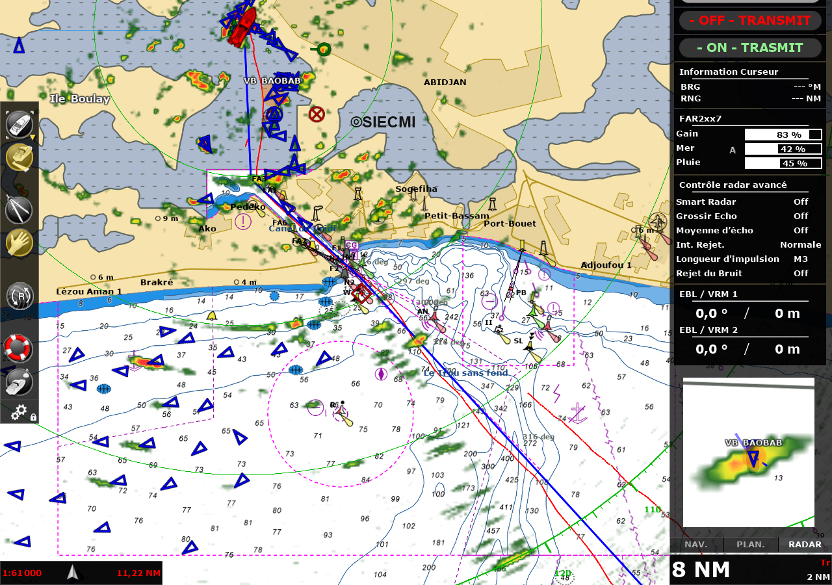
Task: Toggle Smart Radar Off setting
Action: (800, 201)
